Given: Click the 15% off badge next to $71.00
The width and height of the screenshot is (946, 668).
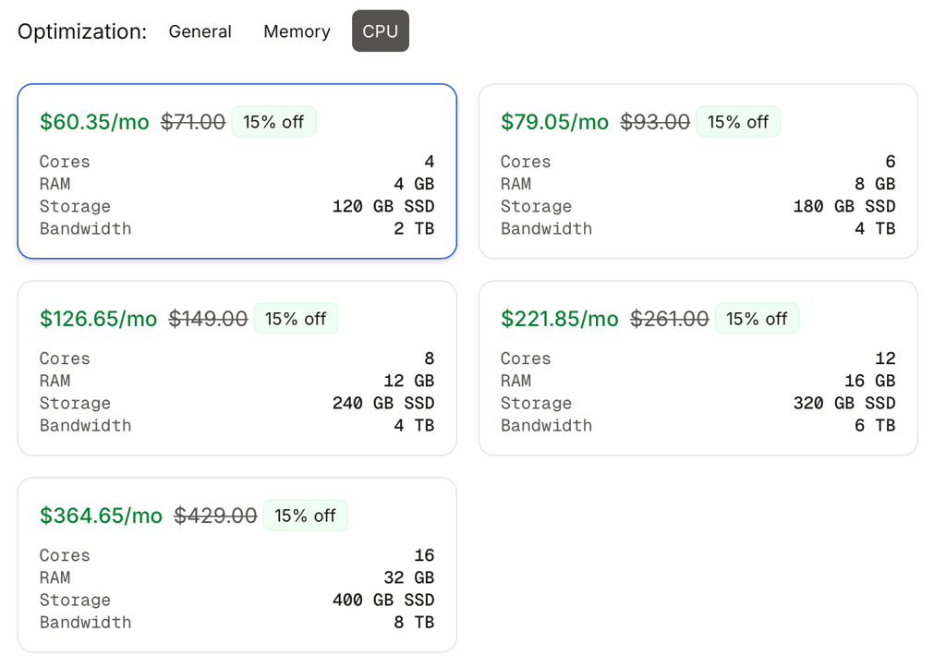Looking at the screenshot, I should tap(273, 122).
